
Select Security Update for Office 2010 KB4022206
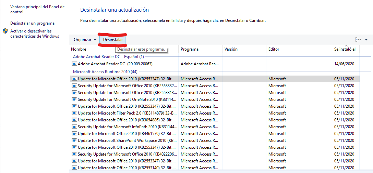[128, 154]
